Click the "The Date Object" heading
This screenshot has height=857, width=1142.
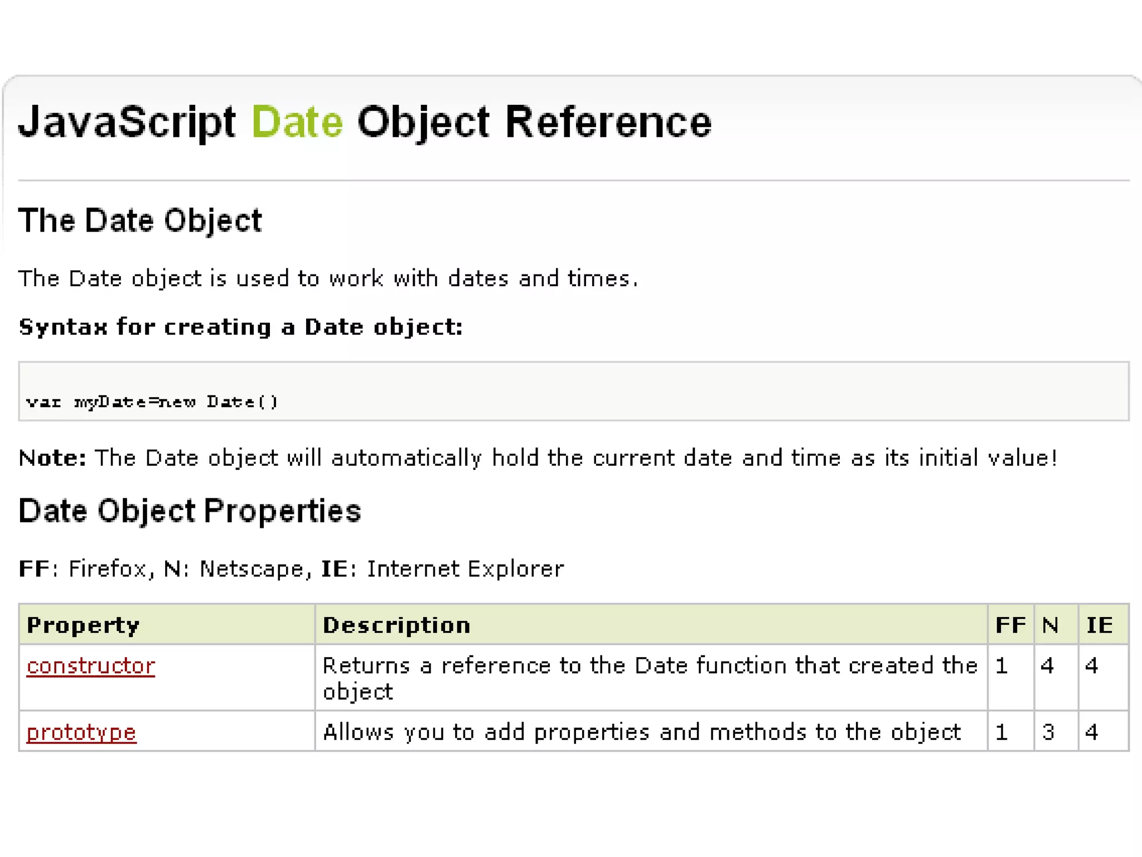click(x=140, y=220)
